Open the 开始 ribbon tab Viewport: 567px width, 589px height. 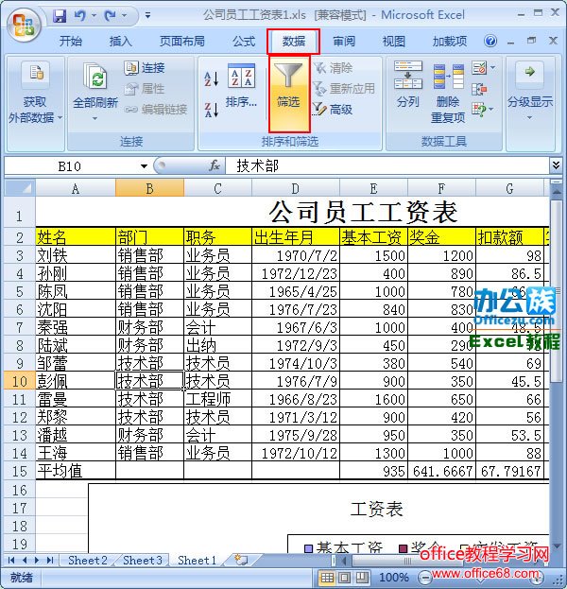point(71,42)
